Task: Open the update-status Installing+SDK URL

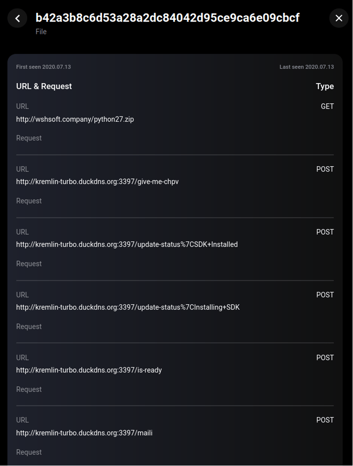Action: coord(128,307)
